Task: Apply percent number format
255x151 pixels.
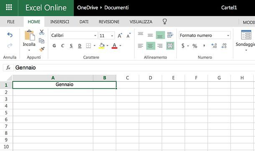Action: (x=195, y=46)
